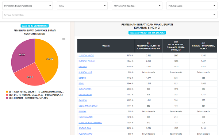Open the Semua Kecamatan selector
Viewport: 219px width, 135px height.
tap(109, 15)
